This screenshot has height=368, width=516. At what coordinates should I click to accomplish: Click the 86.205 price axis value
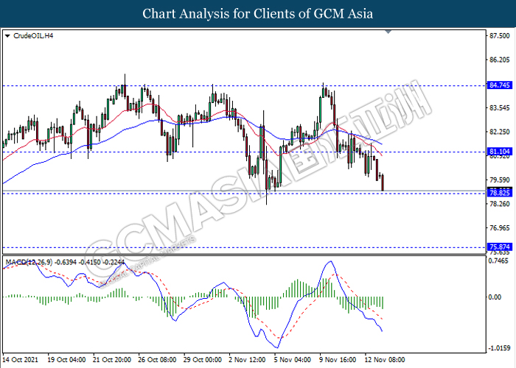point(500,60)
